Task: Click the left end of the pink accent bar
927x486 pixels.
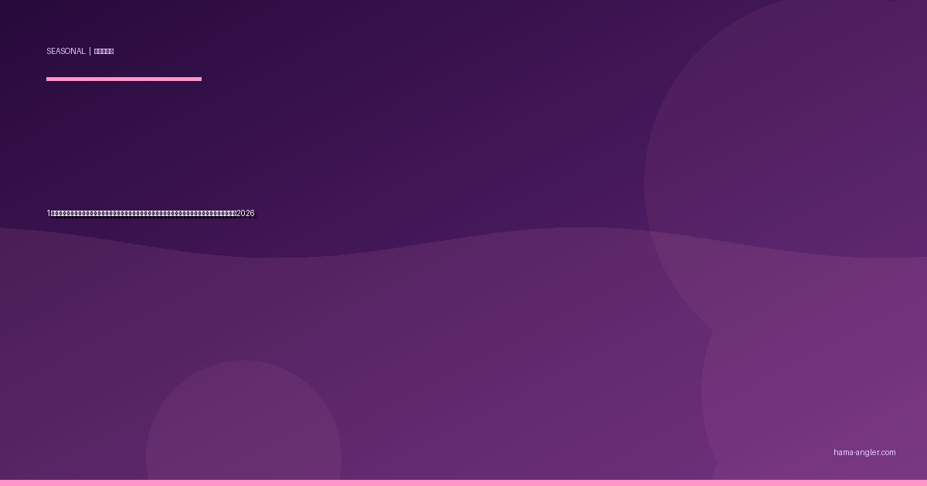Action: [x=49, y=79]
